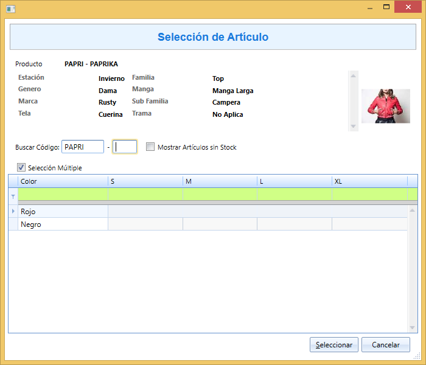This screenshot has height=365, width=426.
Task: Click the application icon in title bar
Action: pos(10,9)
